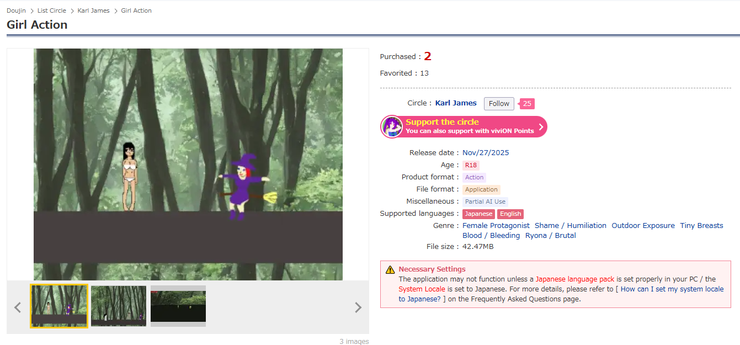
Task: Click the Necessary Settings heading
Action: pyautogui.click(x=432, y=269)
